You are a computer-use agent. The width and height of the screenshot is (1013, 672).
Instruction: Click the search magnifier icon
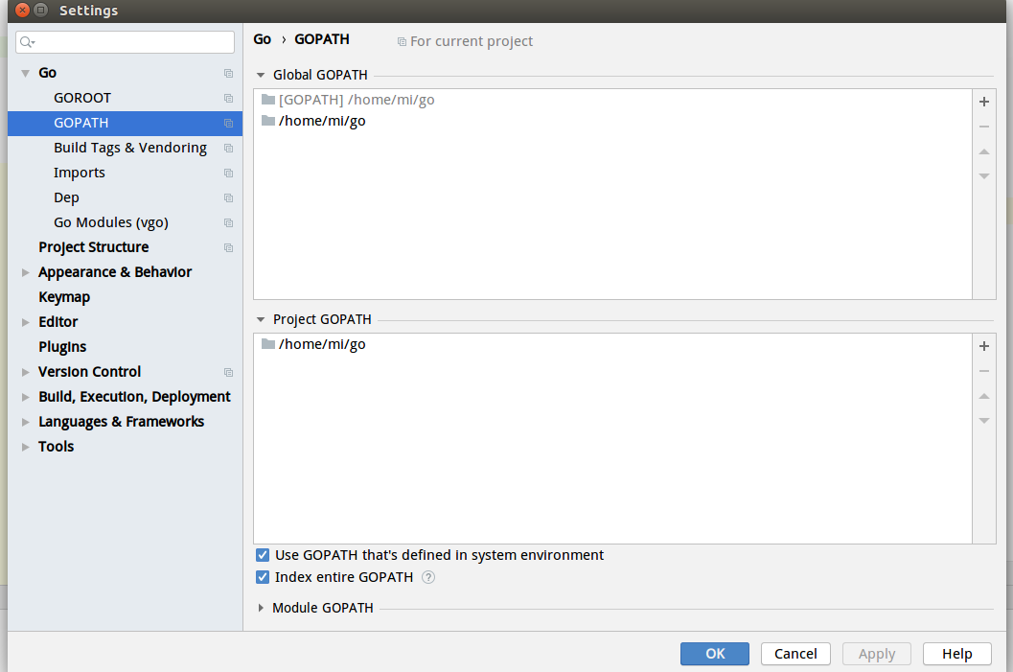27,42
